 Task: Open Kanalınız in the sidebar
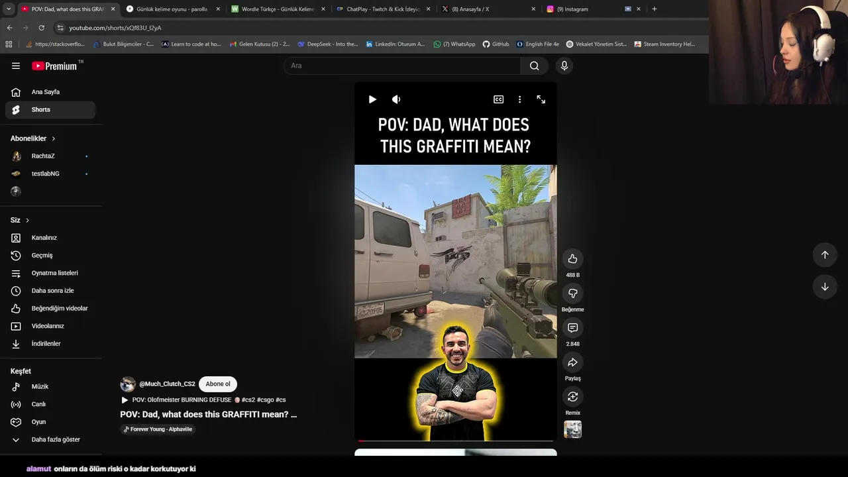[x=50, y=238]
